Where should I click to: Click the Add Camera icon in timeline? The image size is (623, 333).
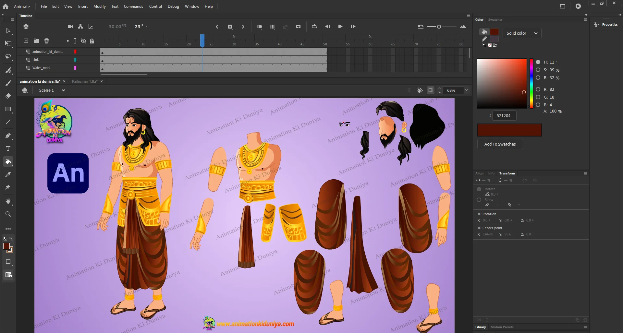(70, 27)
